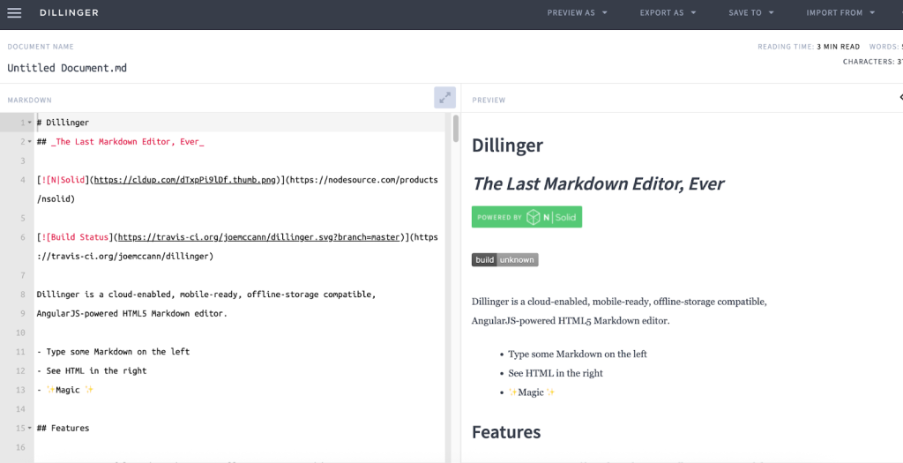Expand the Export As menu

pyautogui.click(x=668, y=13)
